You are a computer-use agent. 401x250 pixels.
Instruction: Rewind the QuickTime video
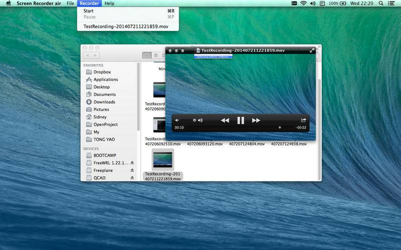pos(225,120)
